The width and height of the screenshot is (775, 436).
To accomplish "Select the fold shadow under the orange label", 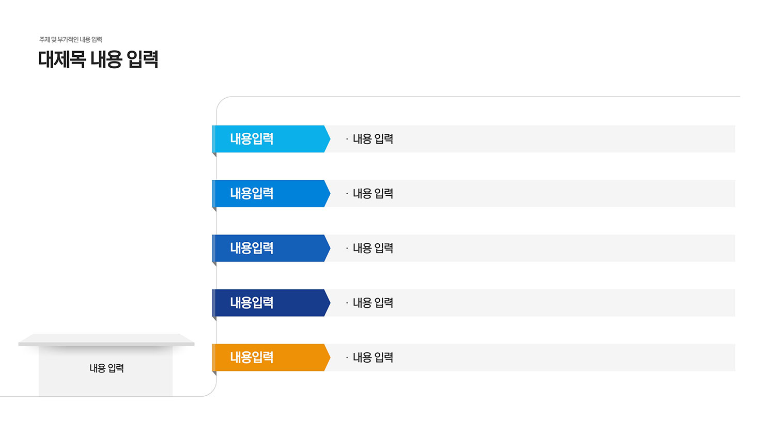I will click(x=214, y=373).
